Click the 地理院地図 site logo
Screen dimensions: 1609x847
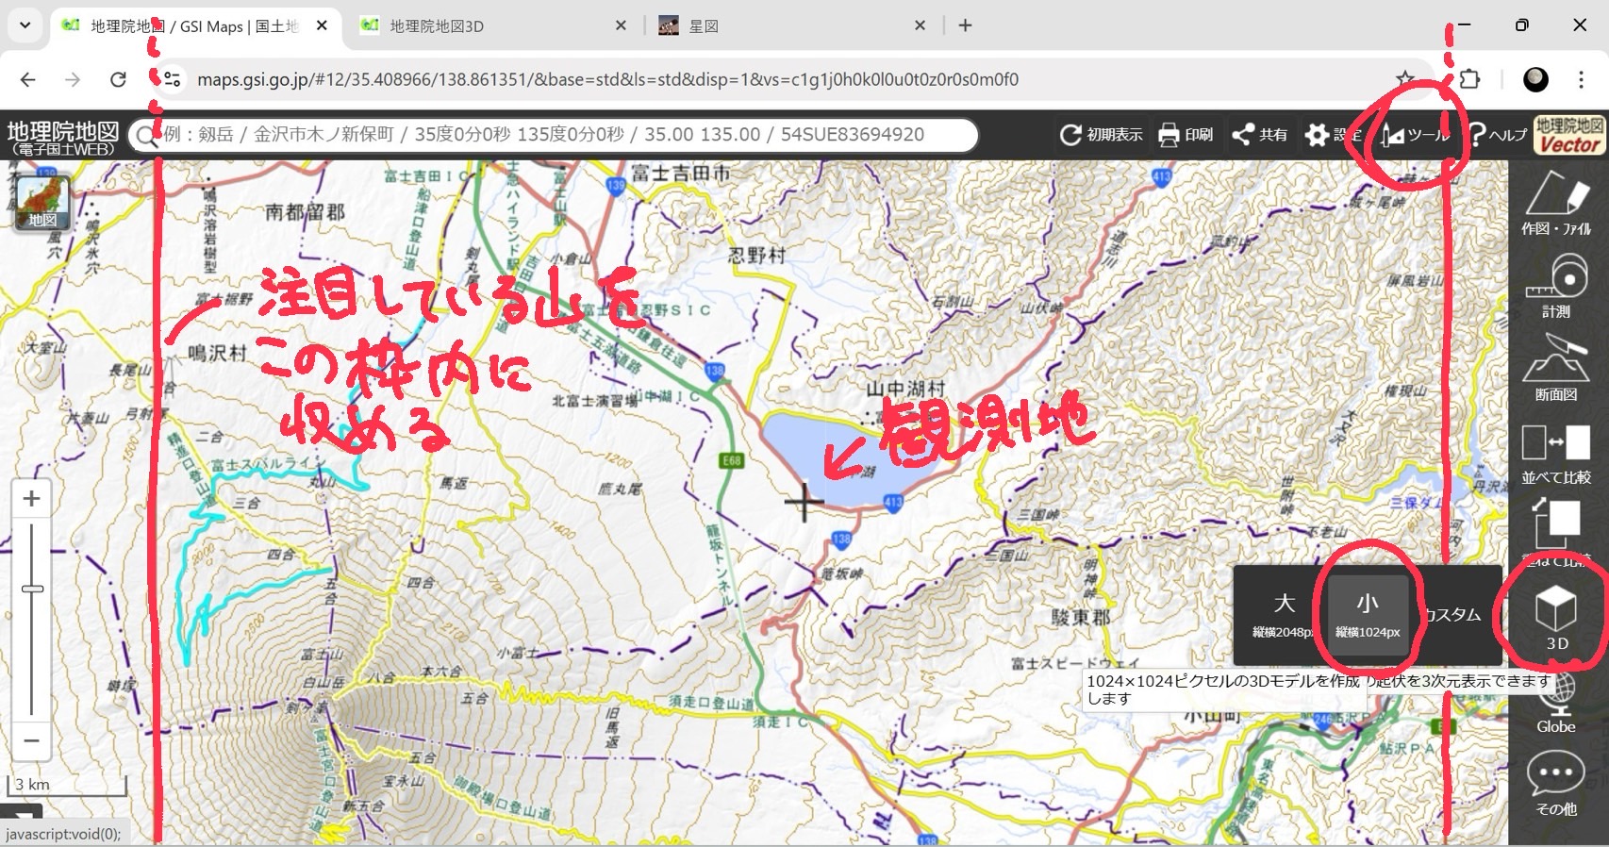click(62, 136)
